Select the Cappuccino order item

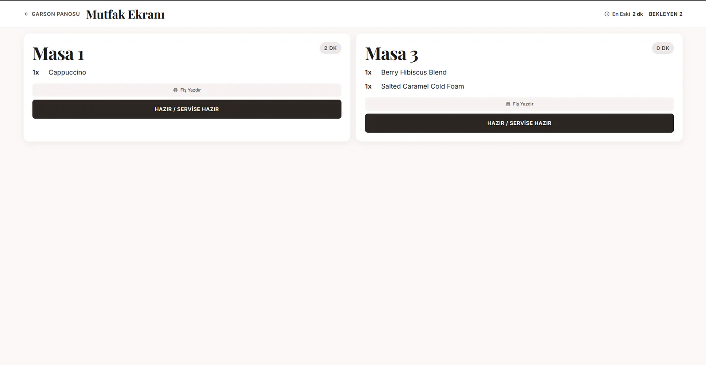coord(67,72)
